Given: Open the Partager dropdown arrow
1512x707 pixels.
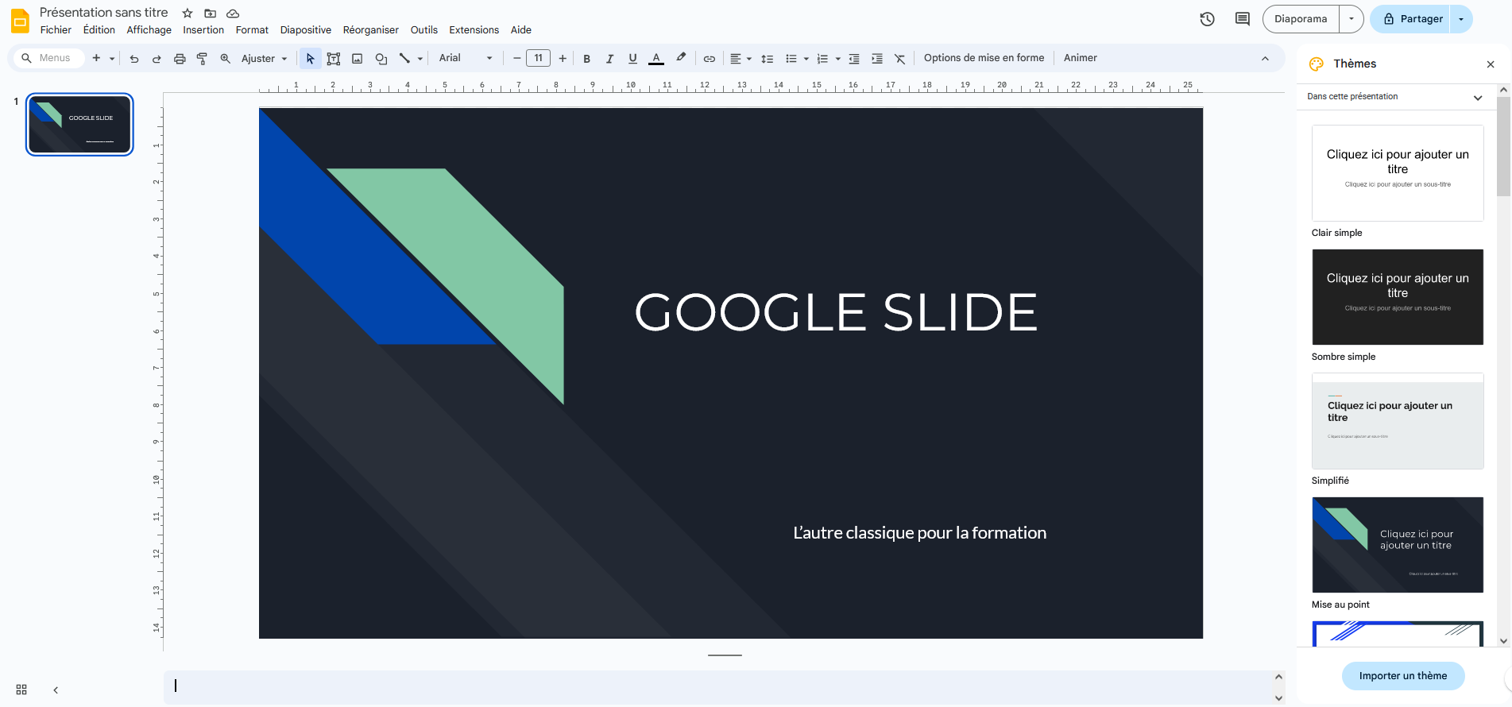Looking at the screenshot, I should tap(1461, 19).
